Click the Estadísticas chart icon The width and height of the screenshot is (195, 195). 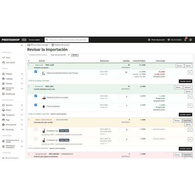(3, 94)
